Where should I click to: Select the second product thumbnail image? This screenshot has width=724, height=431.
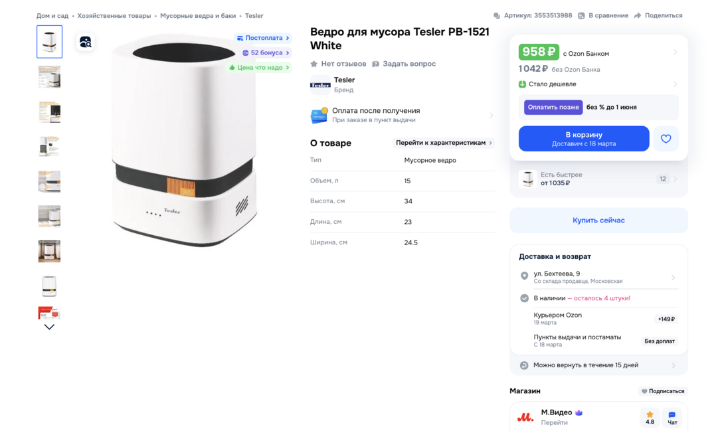[49, 77]
